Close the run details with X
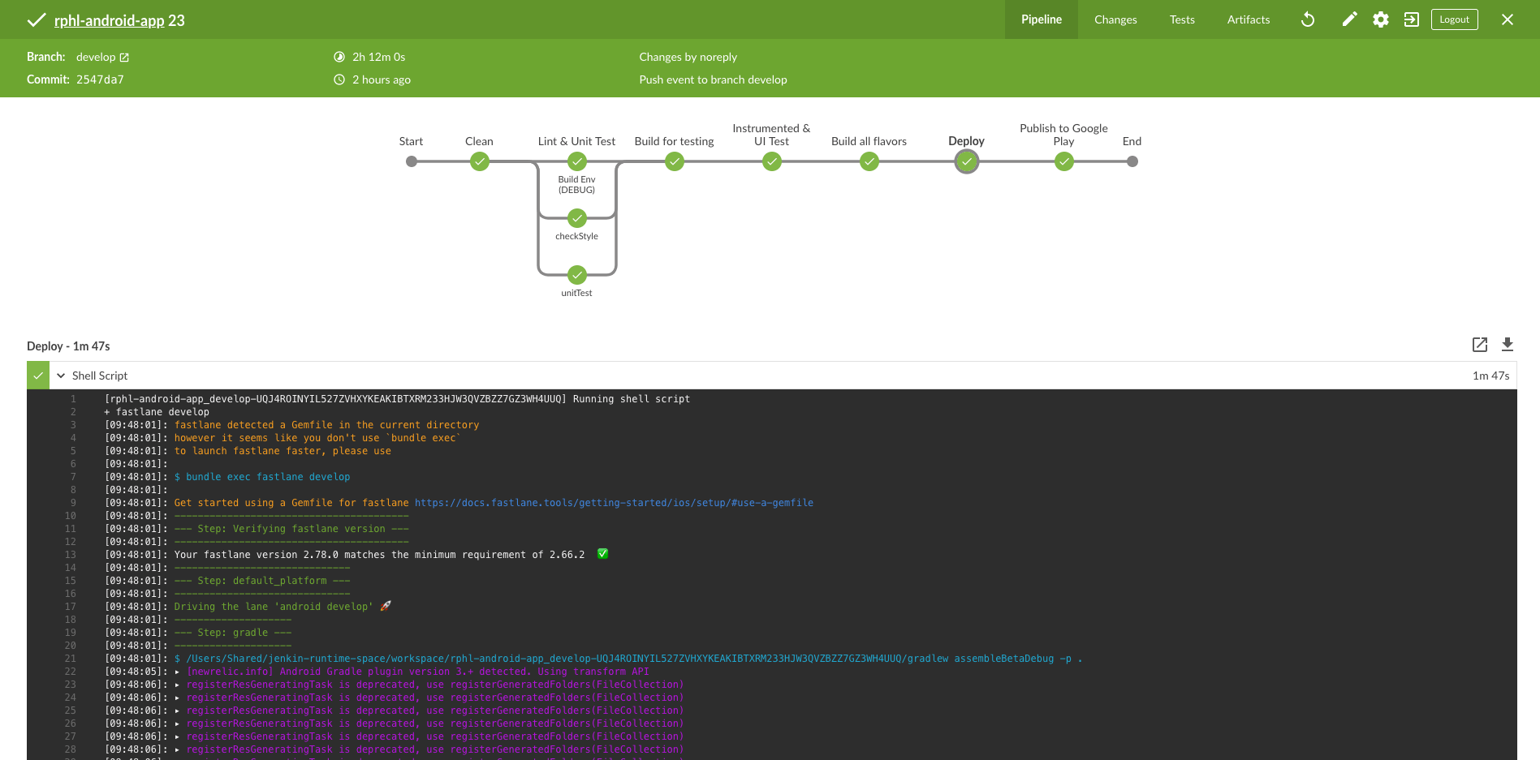 tap(1507, 19)
